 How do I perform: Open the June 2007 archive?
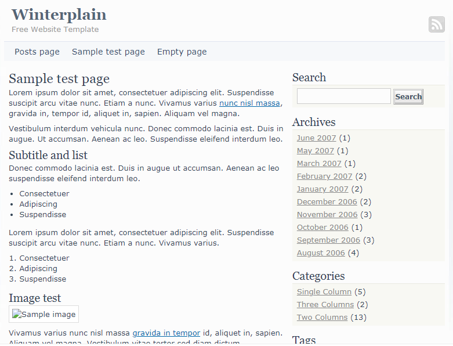click(x=316, y=138)
